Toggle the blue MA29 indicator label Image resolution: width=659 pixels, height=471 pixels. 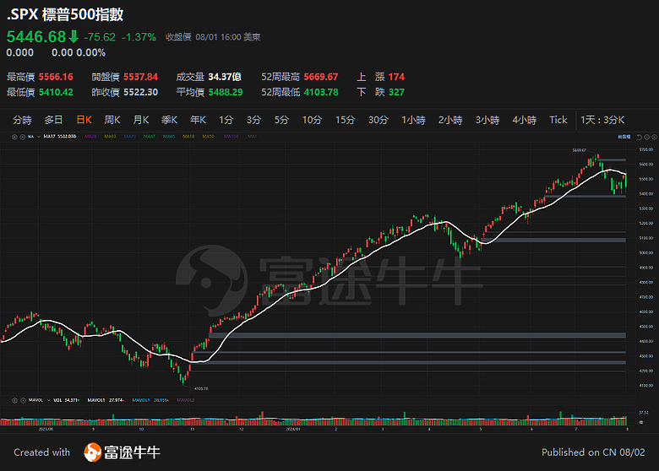[130, 137]
